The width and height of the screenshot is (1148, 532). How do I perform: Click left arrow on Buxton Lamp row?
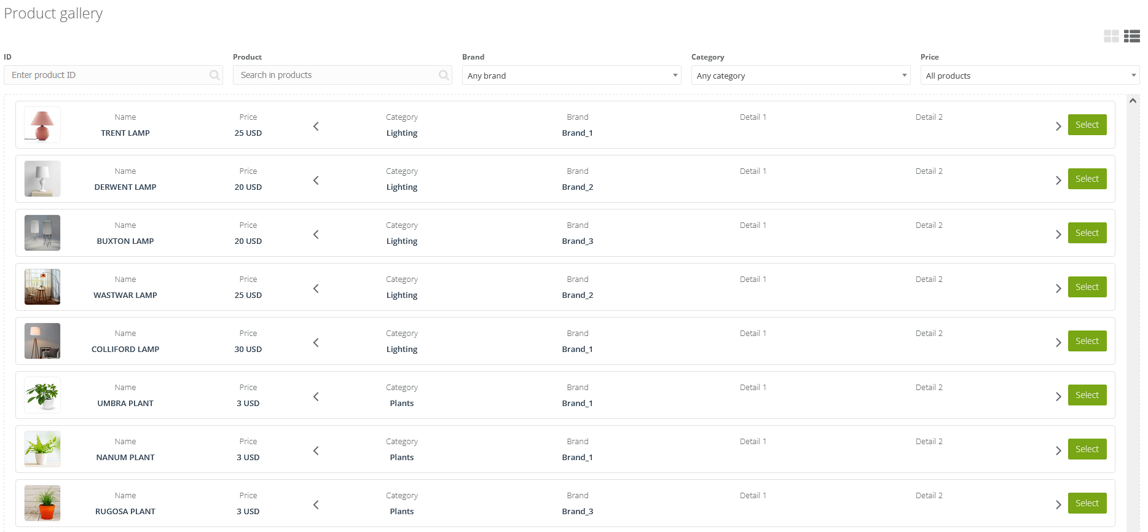pyautogui.click(x=316, y=234)
